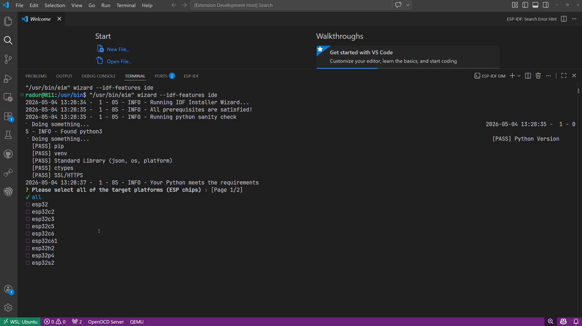The height and width of the screenshot is (326, 582).
Task: Close the Welcome tab
Action: click(59, 19)
